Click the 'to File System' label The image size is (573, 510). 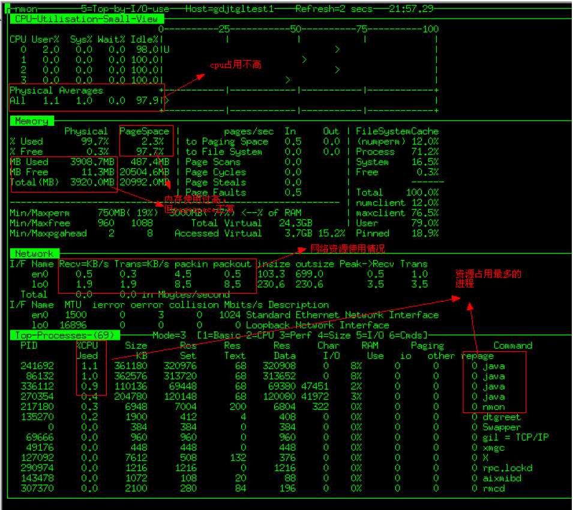[224, 152]
